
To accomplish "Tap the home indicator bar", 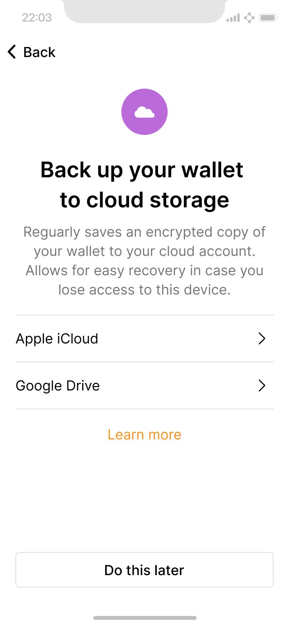I will (144, 618).
